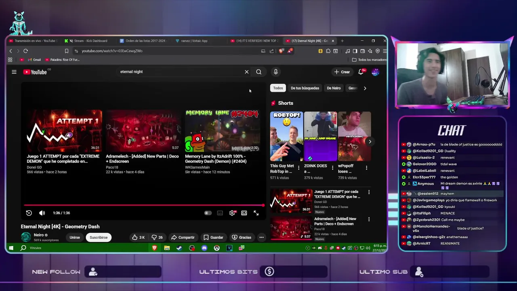
Task: Open a new browser tab
Action: coord(342,41)
